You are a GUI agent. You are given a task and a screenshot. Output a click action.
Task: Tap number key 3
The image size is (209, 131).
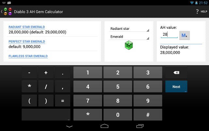[148, 72]
